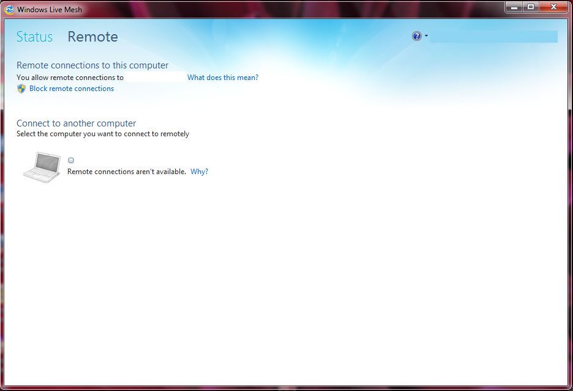This screenshot has width=573, height=391.
Task: Click the small computer status indicator icon
Action: (x=71, y=160)
